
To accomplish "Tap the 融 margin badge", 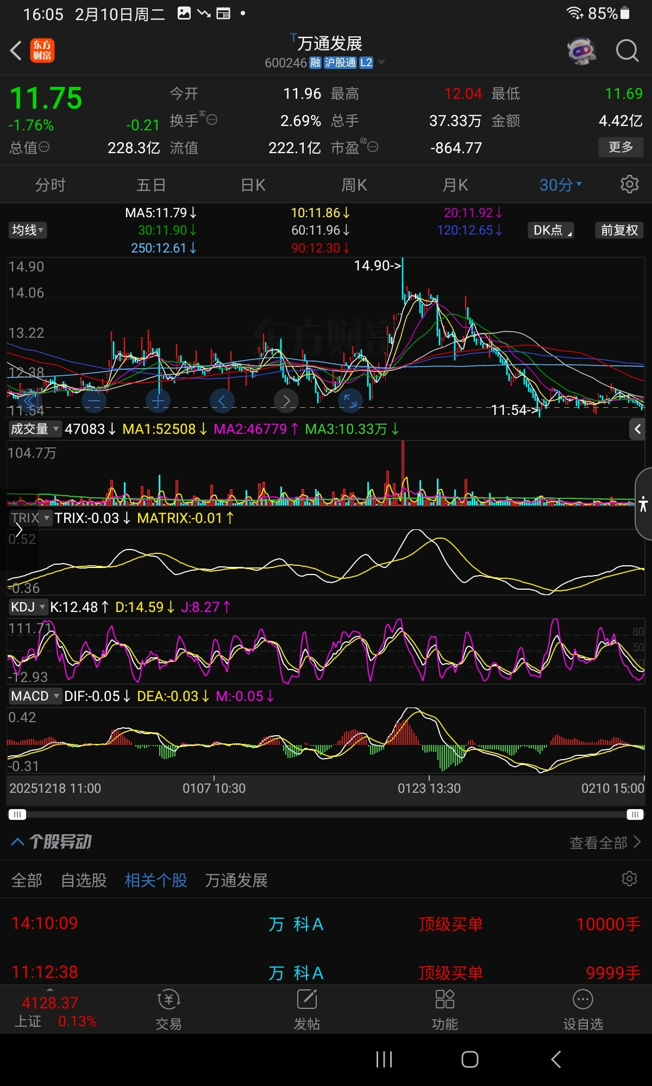I will click(316, 62).
